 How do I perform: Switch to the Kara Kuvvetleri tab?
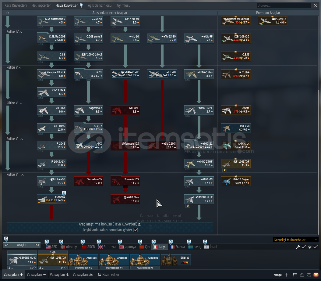pyautogui.click(x=16, y=5)
